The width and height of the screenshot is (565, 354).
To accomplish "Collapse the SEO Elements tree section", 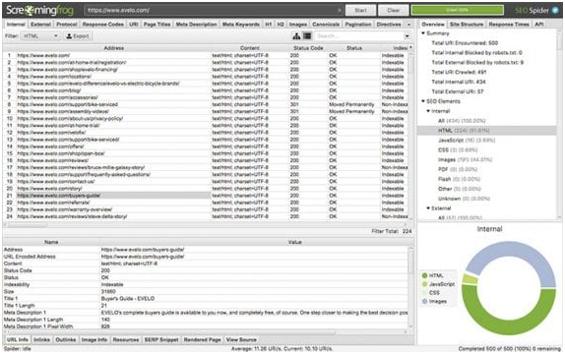I will click(x=423, y=101).
